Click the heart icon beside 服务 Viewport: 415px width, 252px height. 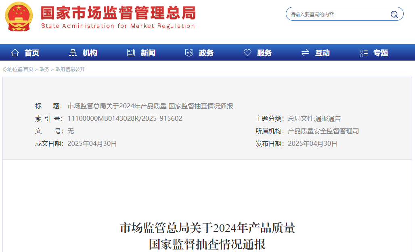(247, 52)
